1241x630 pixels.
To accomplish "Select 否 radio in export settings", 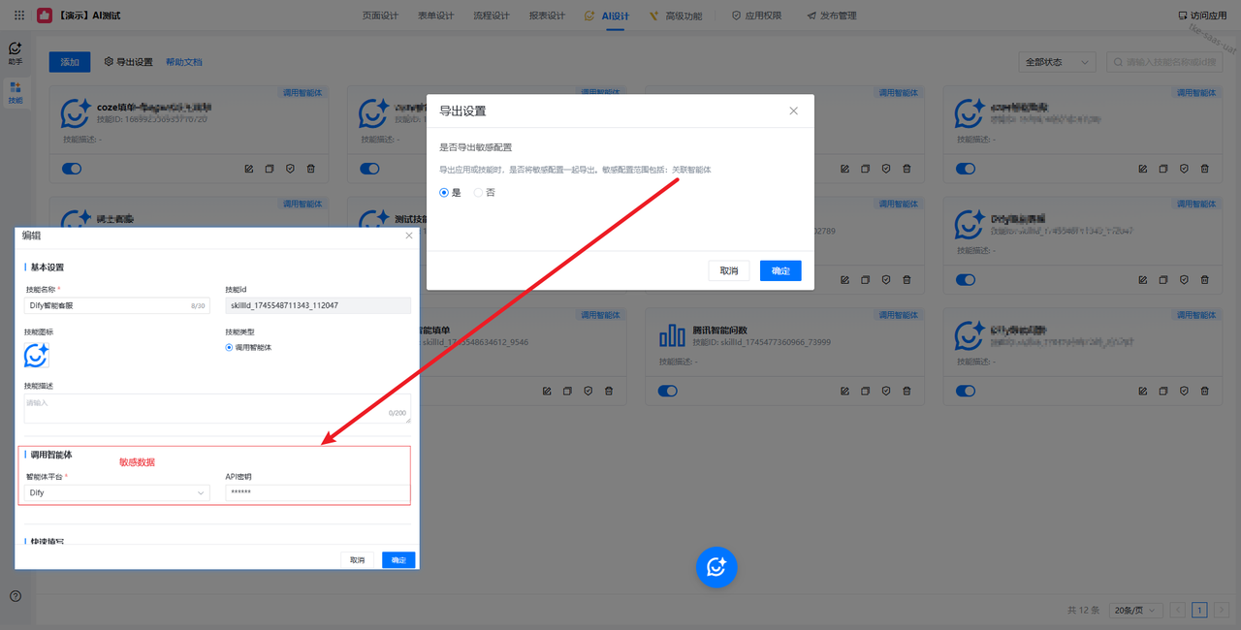I will (x=478, y=193).
